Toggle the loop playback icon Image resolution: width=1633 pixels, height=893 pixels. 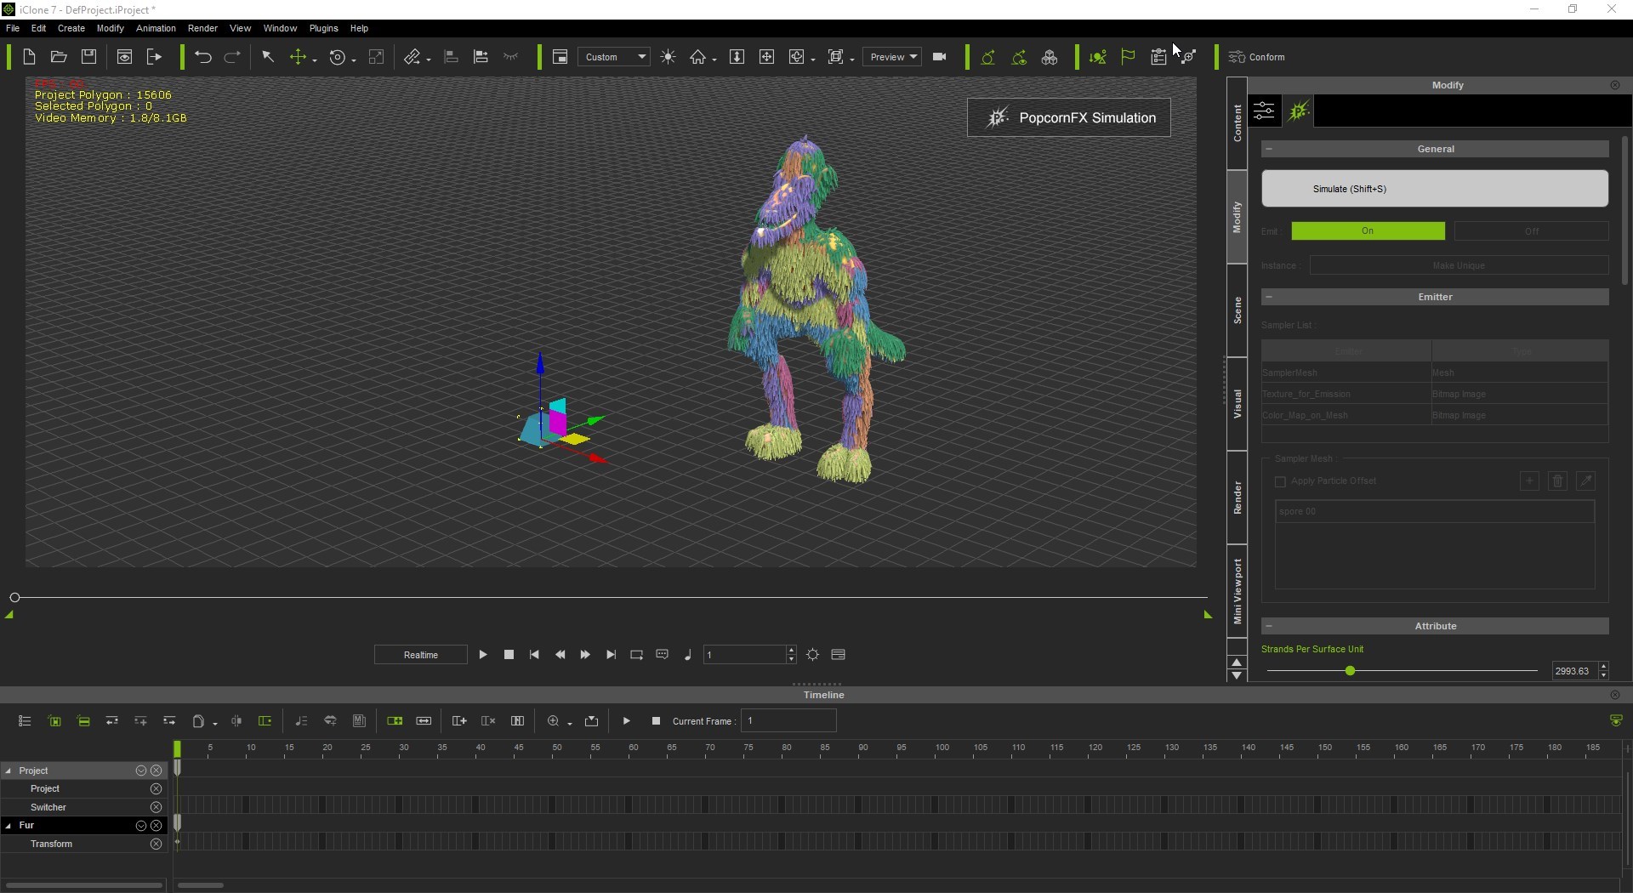pyautogui.click(x=636, y=655)
